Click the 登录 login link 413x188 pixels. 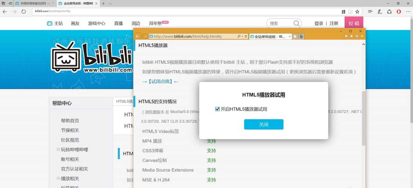[318, 23]
